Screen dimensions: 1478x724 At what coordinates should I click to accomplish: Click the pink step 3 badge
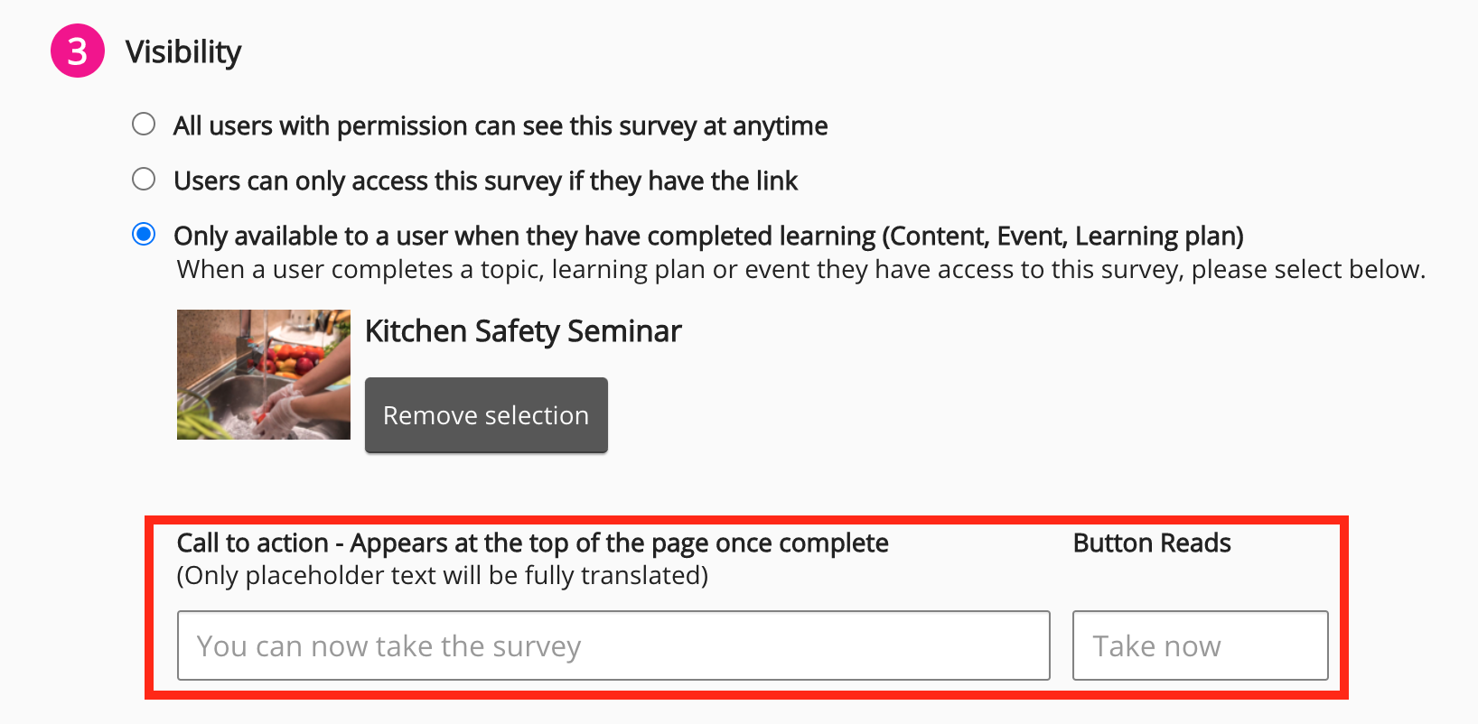[x=78, y=51]
